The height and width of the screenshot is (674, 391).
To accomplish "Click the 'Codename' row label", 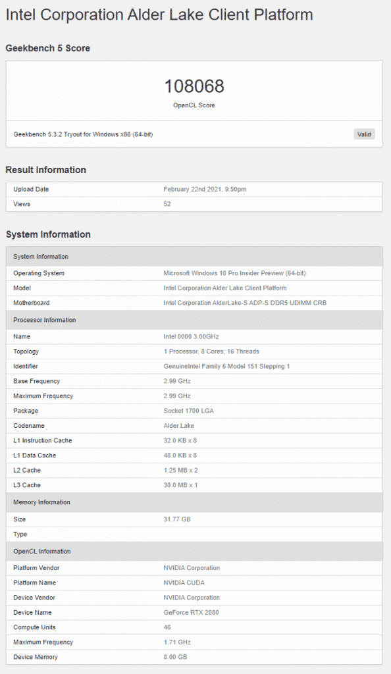I will [29, 426].
